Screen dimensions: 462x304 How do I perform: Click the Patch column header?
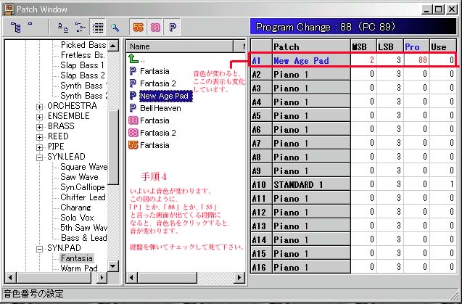coord(310,46)
